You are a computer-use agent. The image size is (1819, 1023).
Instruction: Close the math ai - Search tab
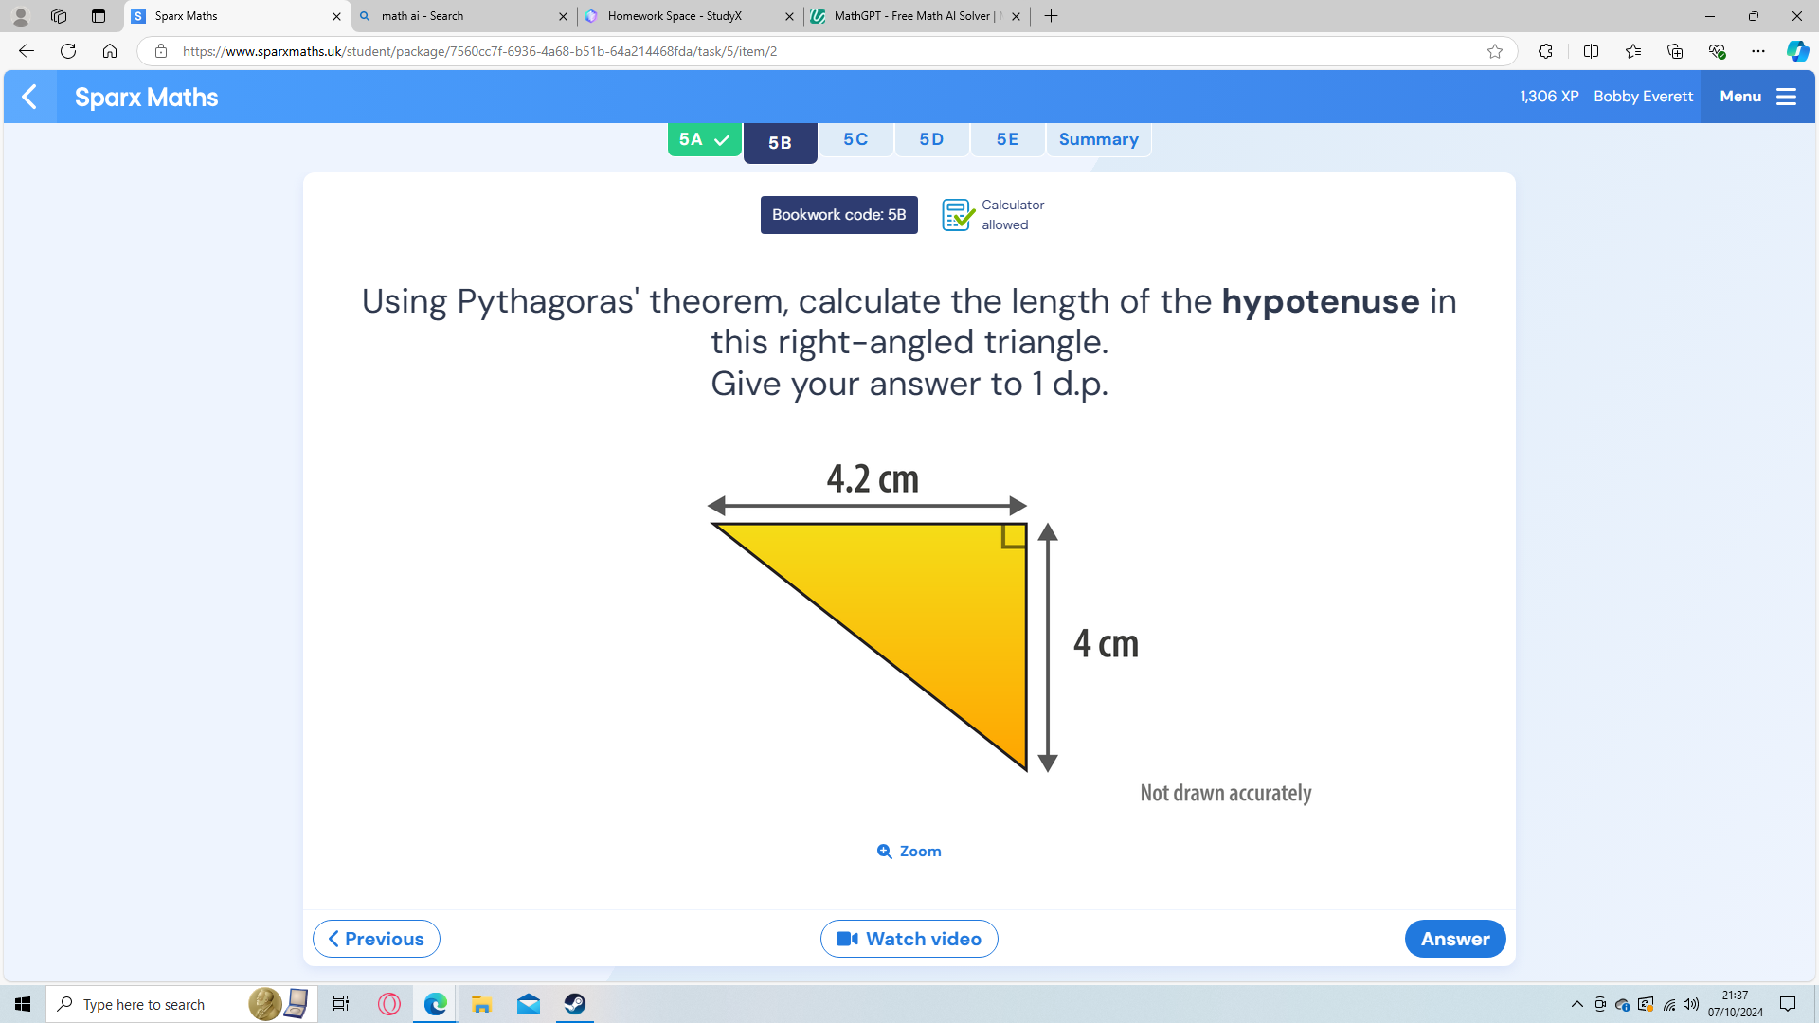click(563, 16)
